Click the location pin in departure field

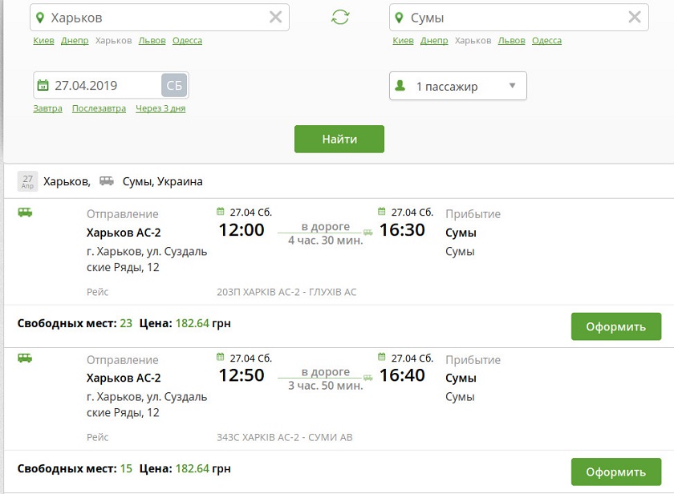pyautogui.click(x=40, y=18)
